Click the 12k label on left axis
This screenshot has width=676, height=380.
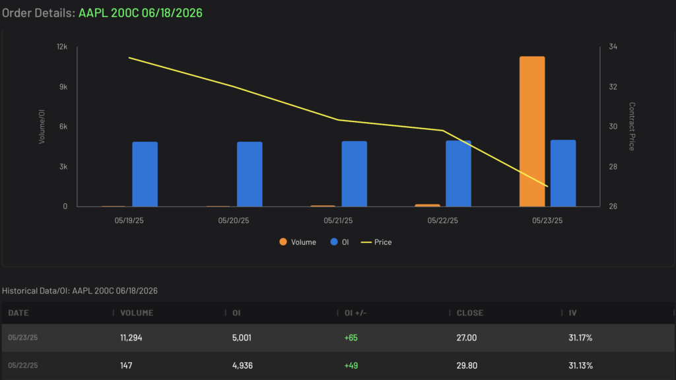pyautogui.click(x=62, y=47)
